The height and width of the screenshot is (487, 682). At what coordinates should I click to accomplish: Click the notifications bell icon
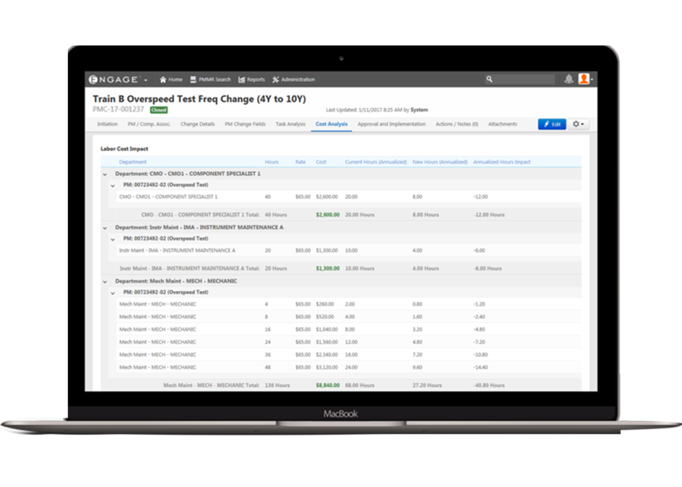(568, 79)
